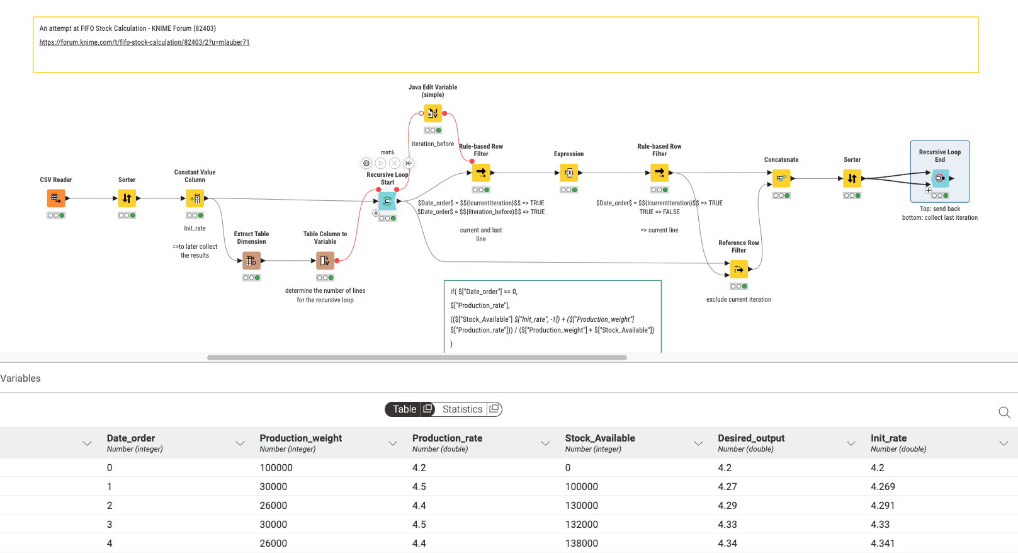Select the Table Column to Variable node
The height and width of the screenshot is (553, 1018).
[325, 261]
